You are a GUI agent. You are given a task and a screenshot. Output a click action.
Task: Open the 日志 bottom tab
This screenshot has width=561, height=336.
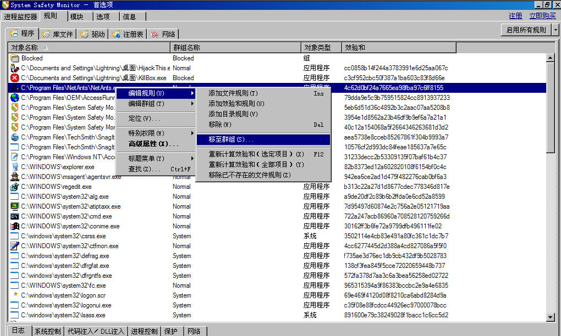point(19,331)
